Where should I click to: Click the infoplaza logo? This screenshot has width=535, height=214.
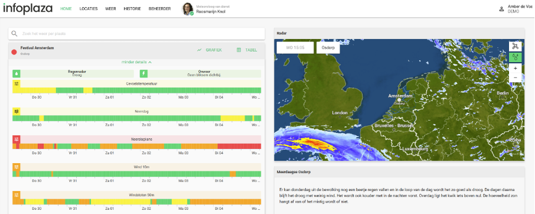click(x=28, y=8)
